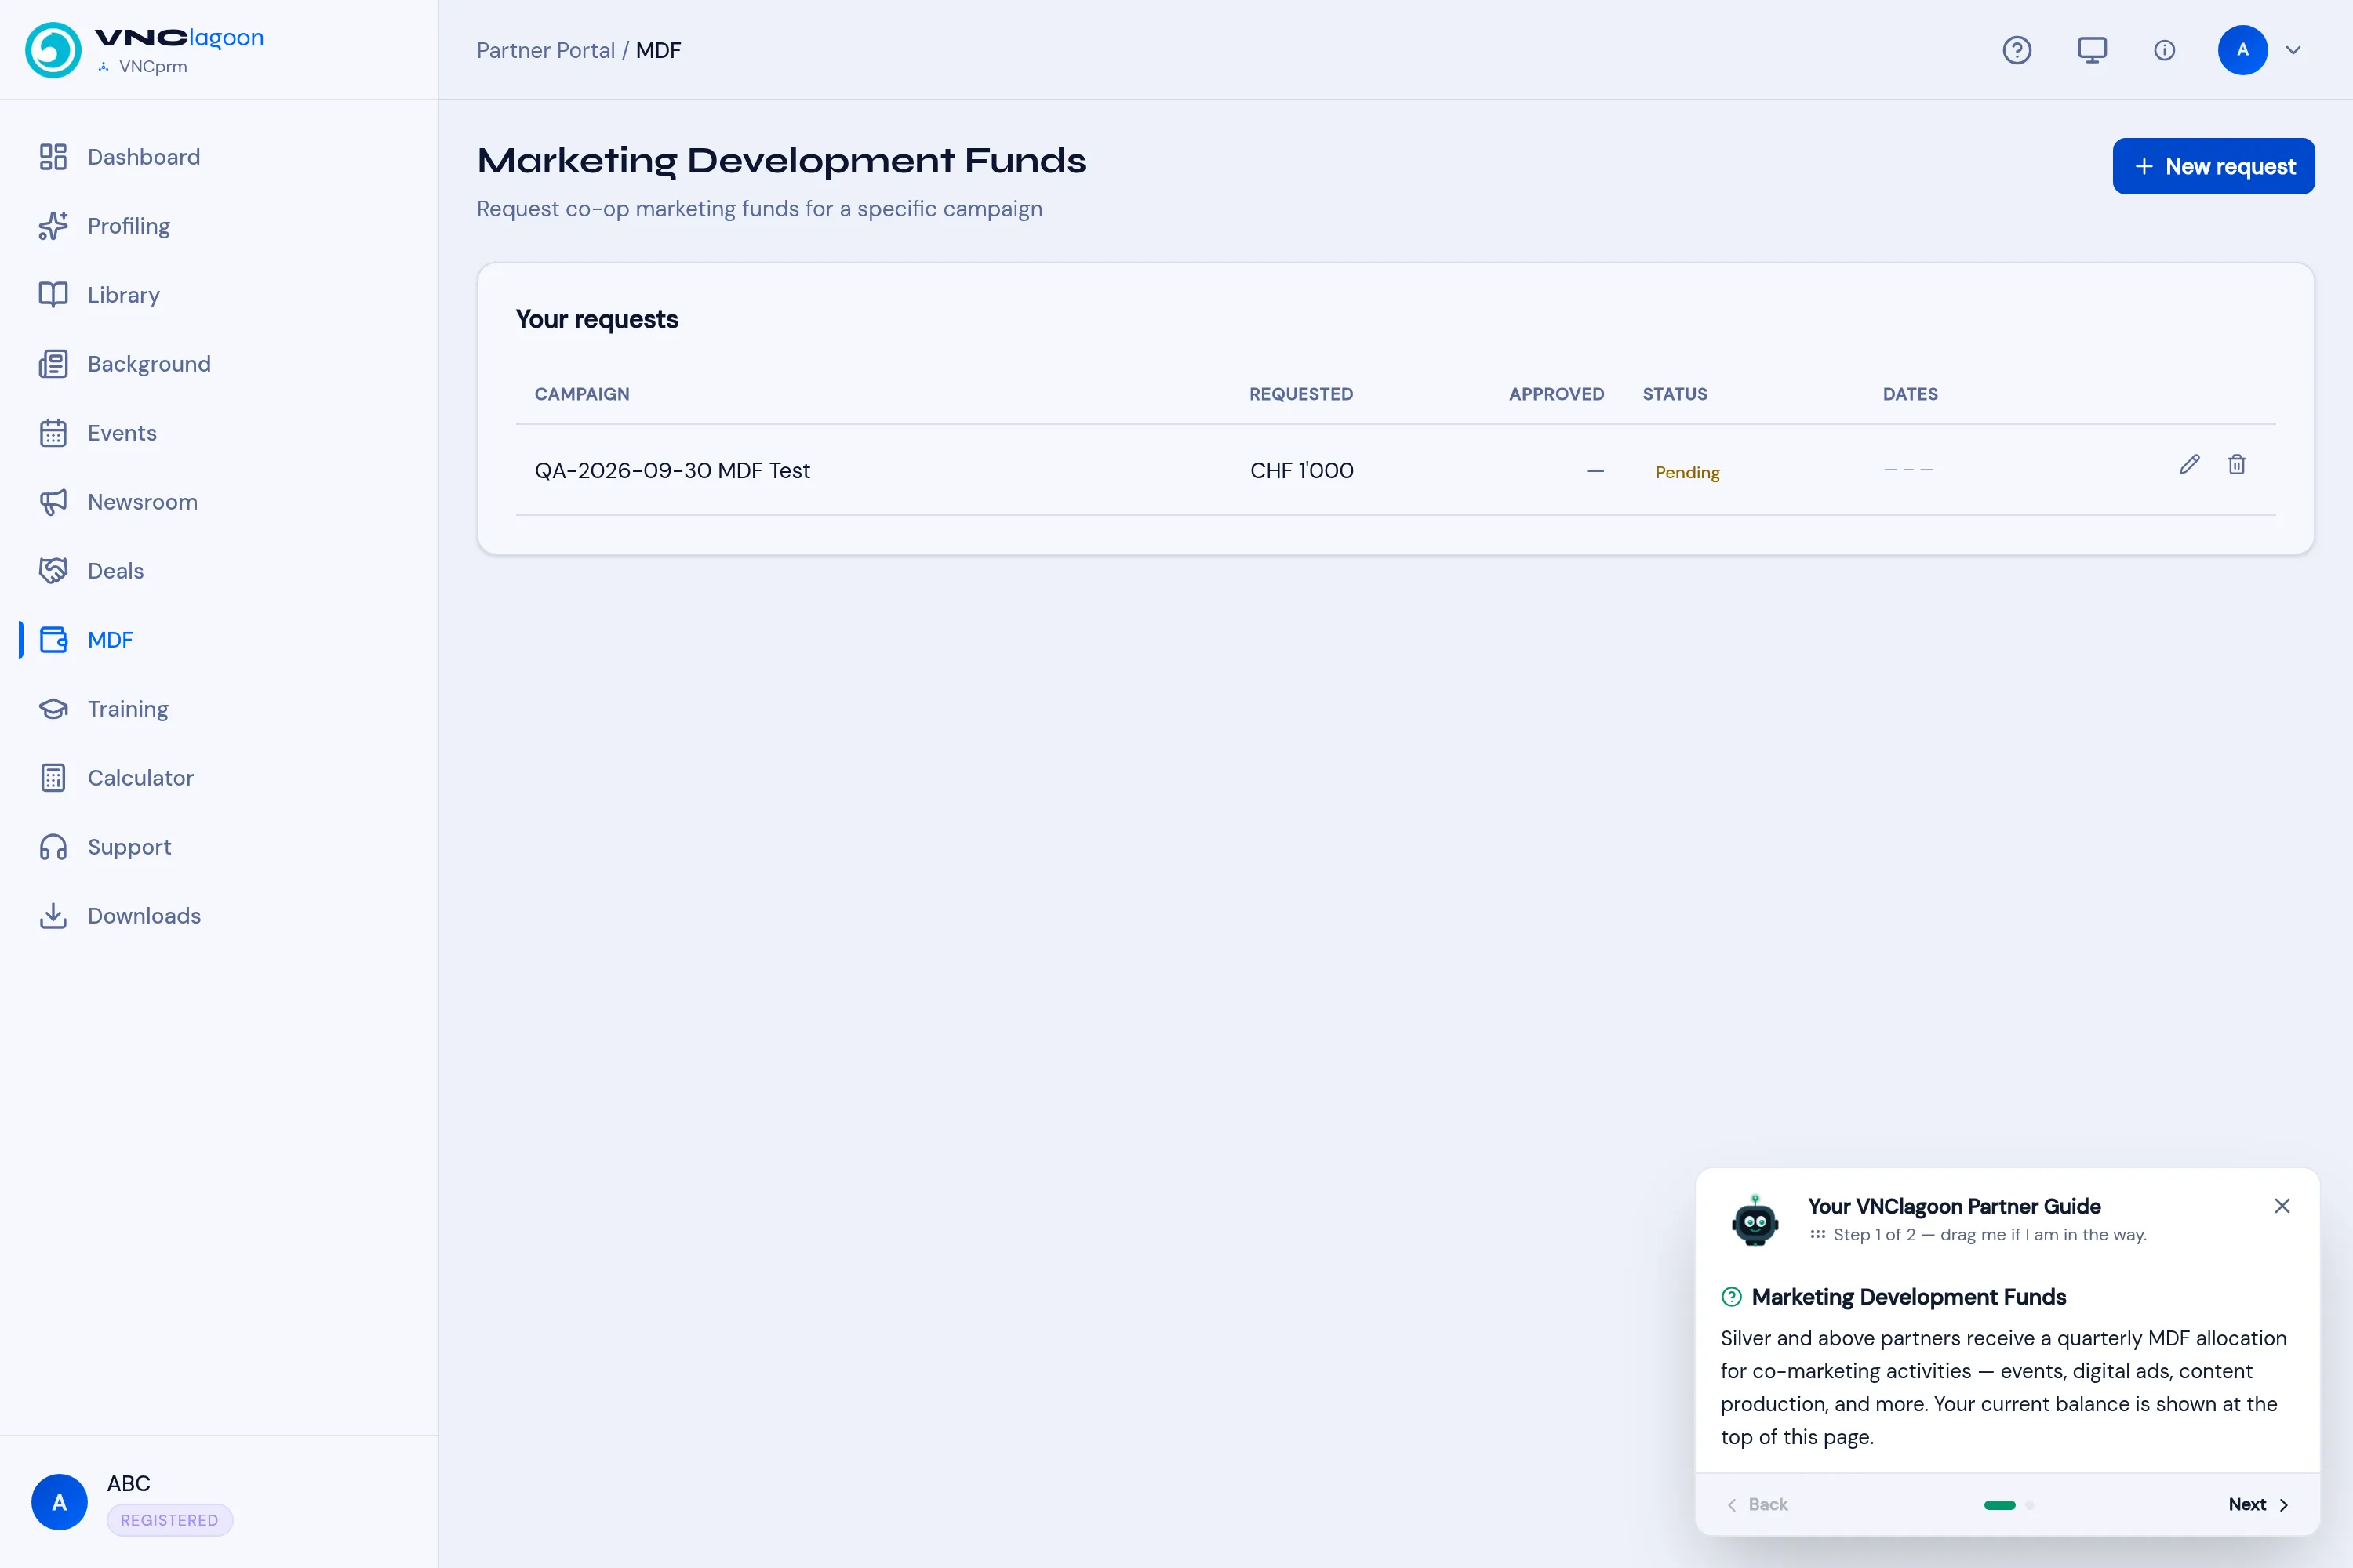Screen dimensions: 2353x1568
Task: Click the Calculator icon in sidebar
Action: pos(53,778)
